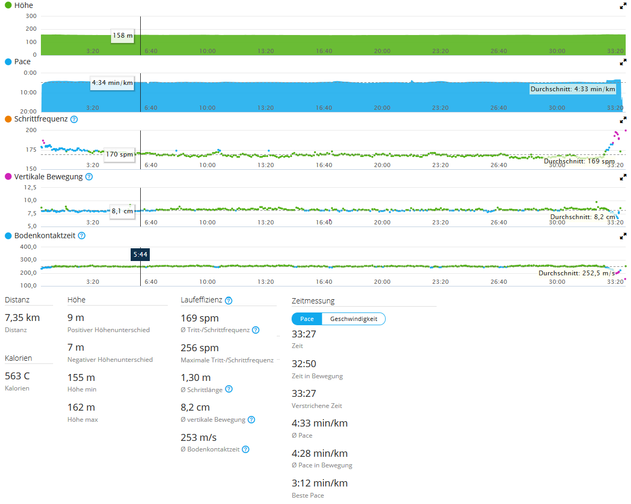The width and height of the screenshot is (631, 504).
Task: Open help for Bodenkontaktzeit chart title
Action: 82,236
